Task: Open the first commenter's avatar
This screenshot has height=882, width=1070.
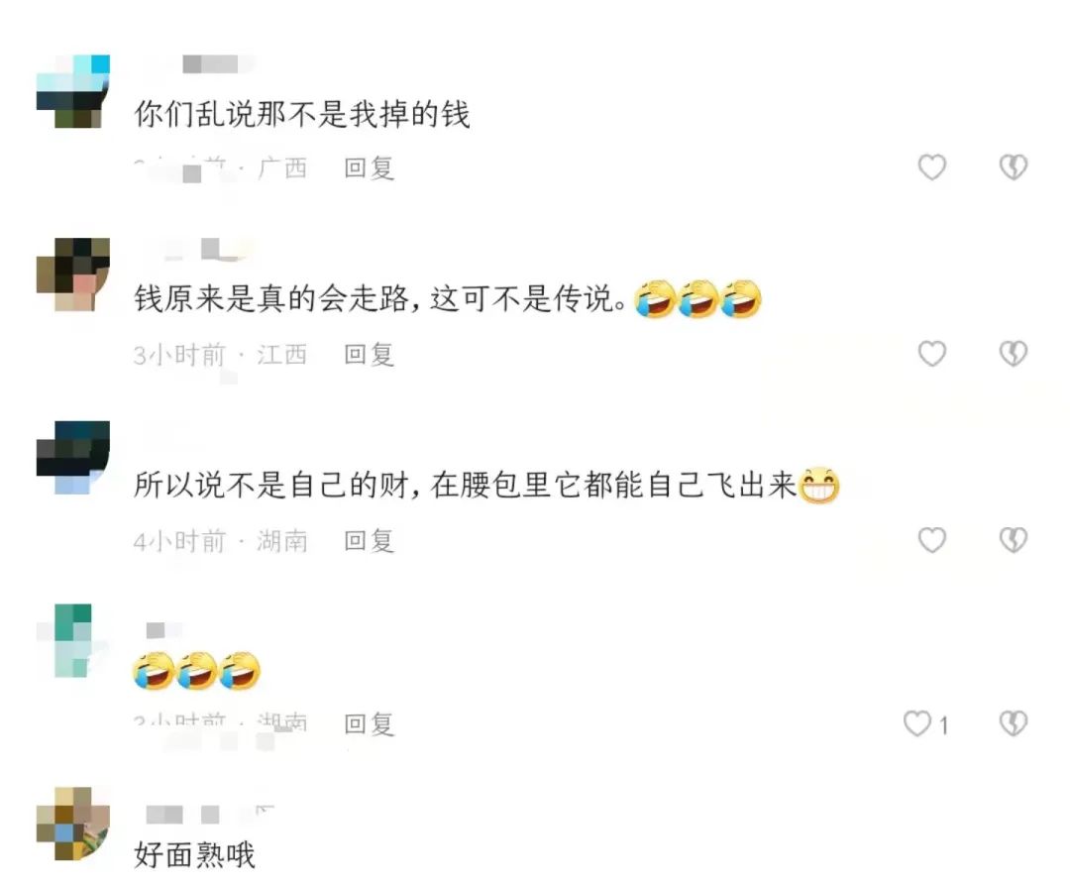Action: click(x=73, y=91)
